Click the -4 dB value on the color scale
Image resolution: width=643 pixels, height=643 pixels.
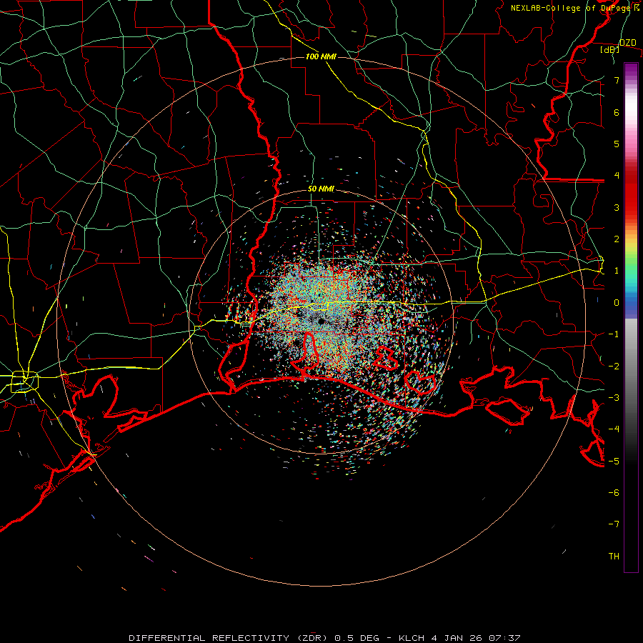[614, 429]
